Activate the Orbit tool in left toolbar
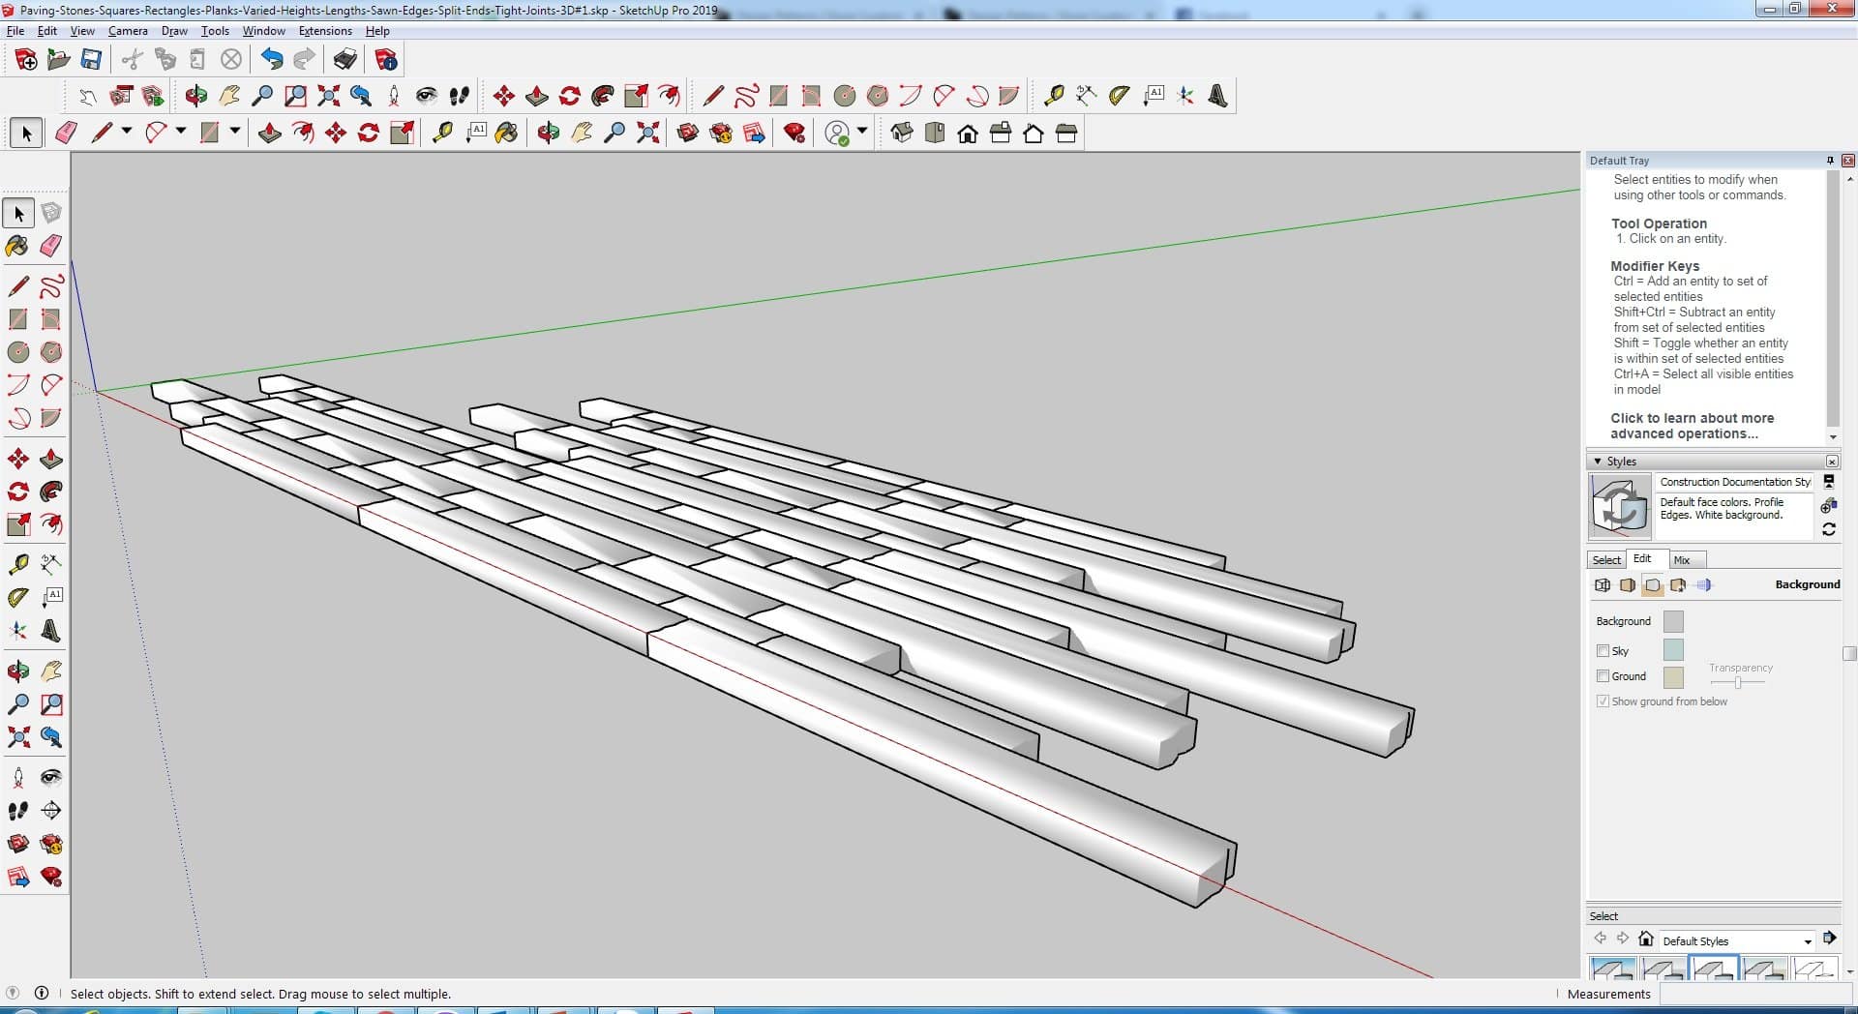 tap(17, 671)
